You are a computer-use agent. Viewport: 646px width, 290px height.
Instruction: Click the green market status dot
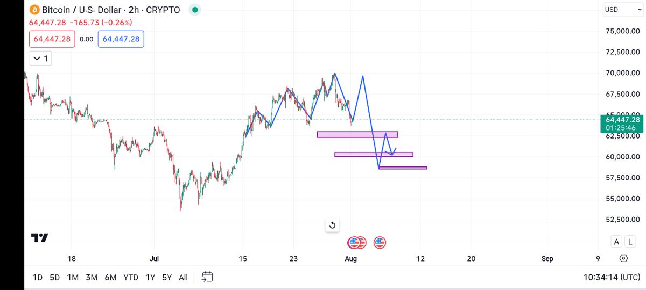[x=195, y=10]
